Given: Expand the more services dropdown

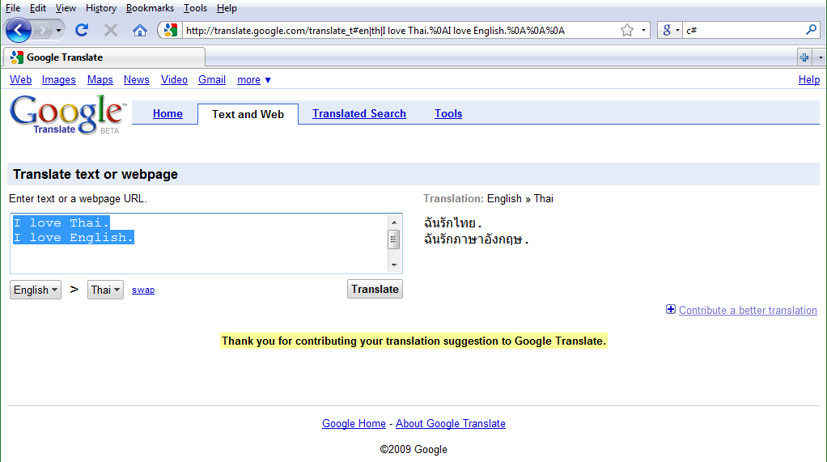Looking at the screenshot, I should click(x=254, y=79).
